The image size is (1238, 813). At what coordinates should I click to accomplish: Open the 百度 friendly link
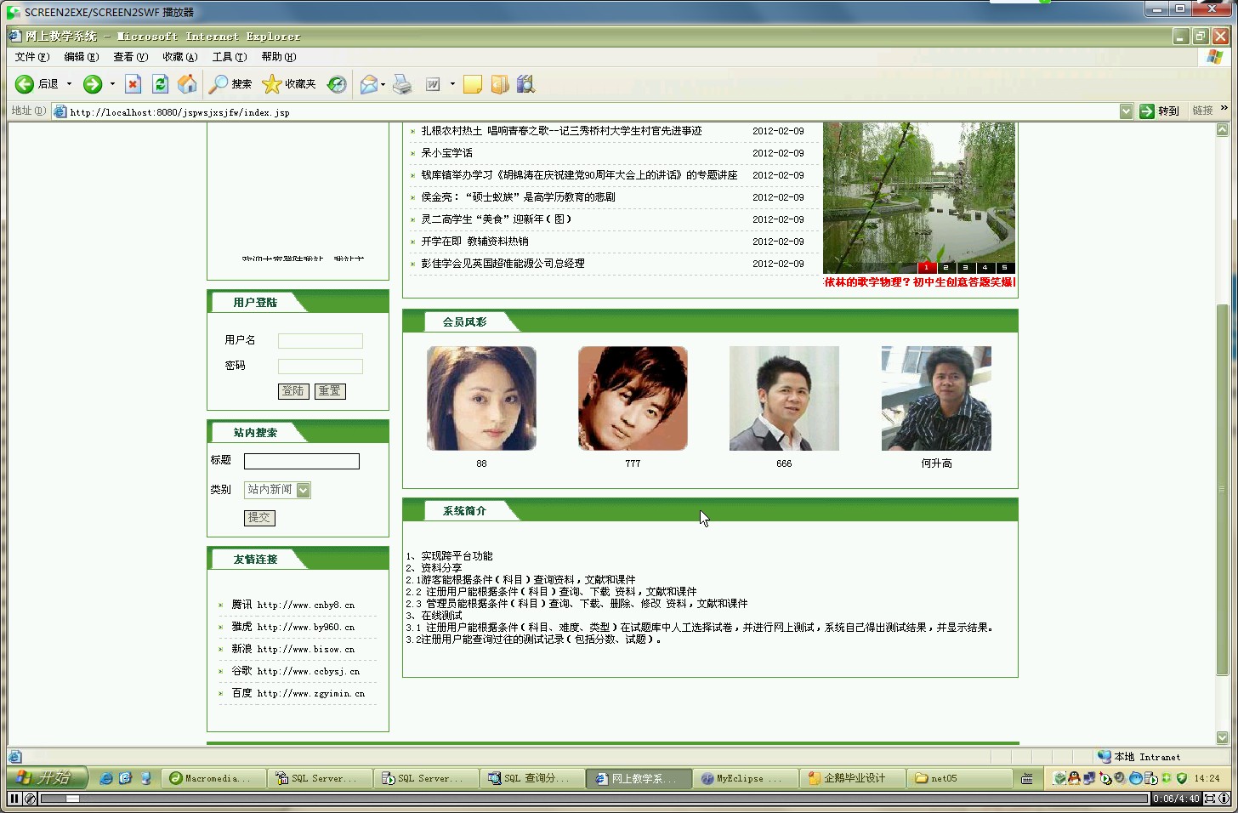[x=298, y=693]
